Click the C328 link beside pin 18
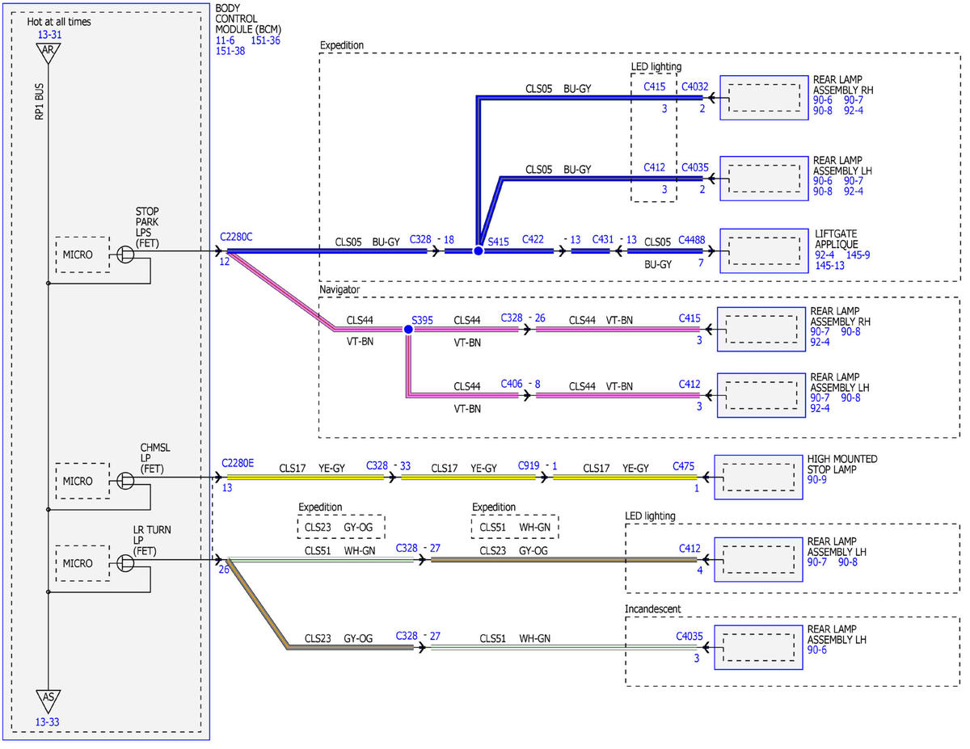 (420, 239)
